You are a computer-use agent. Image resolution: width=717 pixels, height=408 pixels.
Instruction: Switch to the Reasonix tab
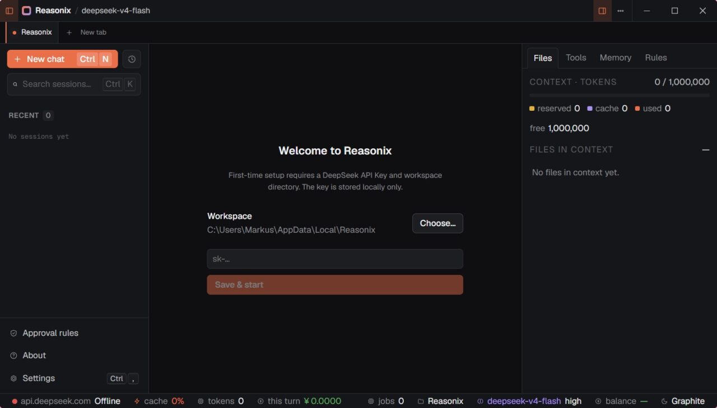pos(32,32)
